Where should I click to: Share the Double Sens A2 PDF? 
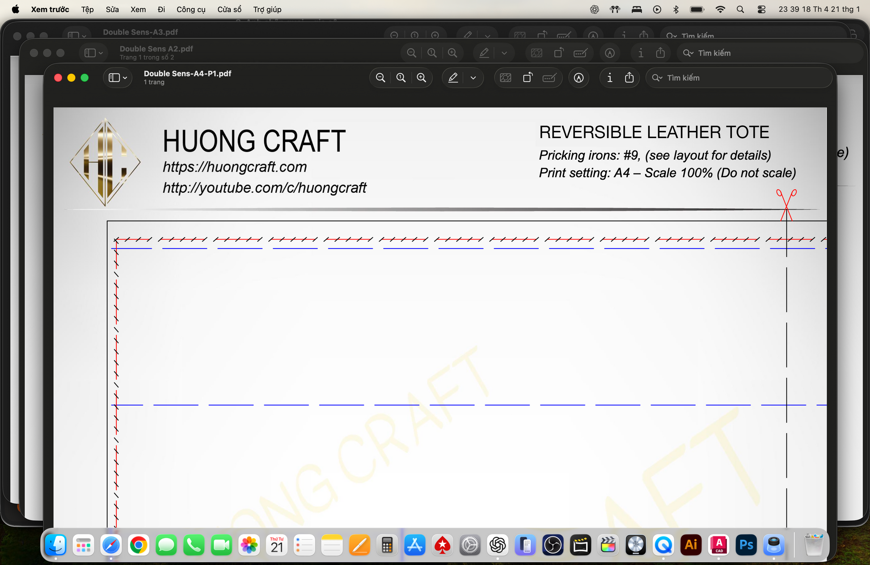tap(660, 53)
